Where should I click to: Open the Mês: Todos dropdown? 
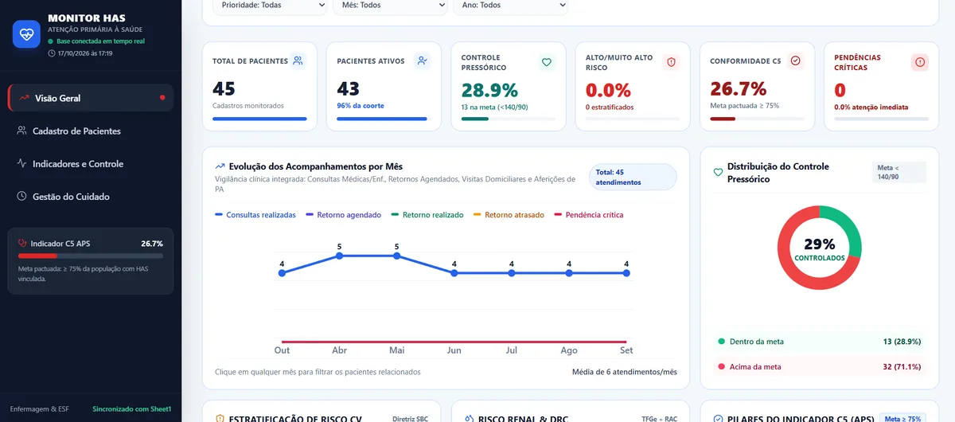390,6
